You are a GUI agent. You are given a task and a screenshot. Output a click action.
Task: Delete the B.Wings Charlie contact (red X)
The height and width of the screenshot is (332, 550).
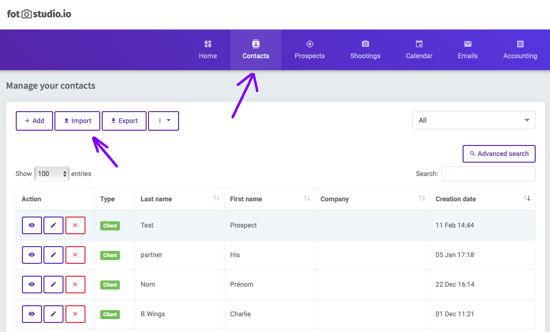(x=75, y=314)
